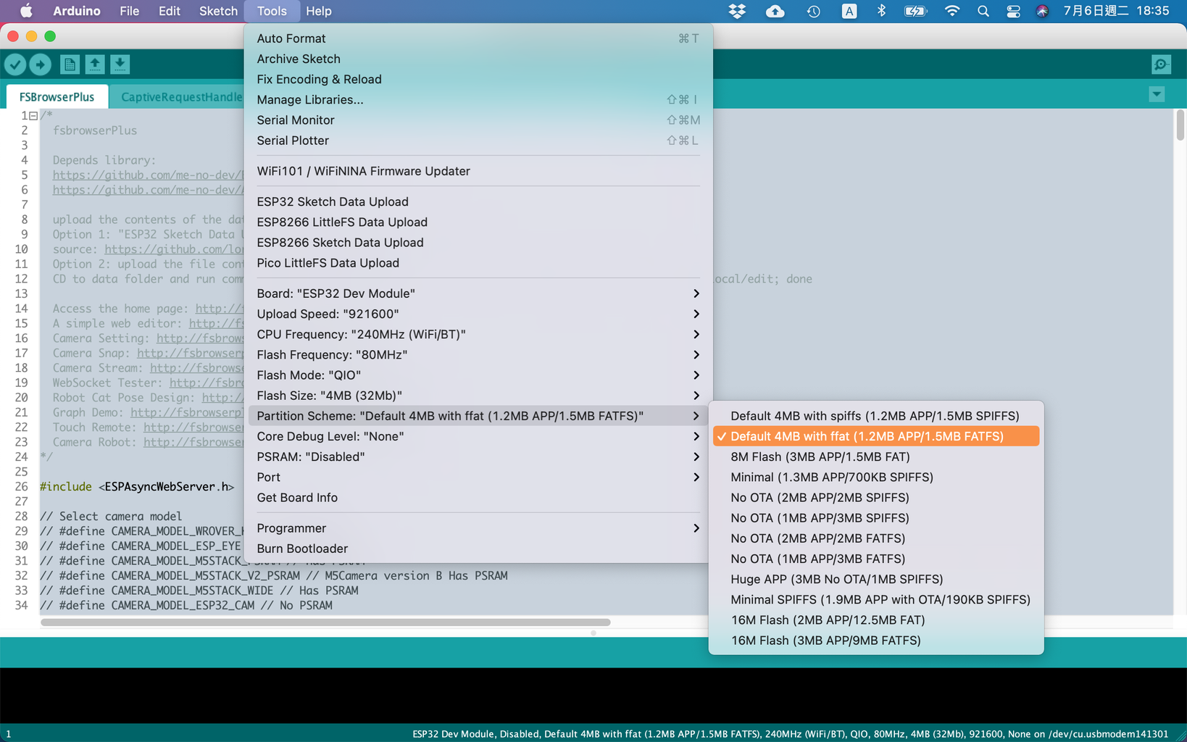The height and width of the screenshot is (742, 1187).
Task: Click the editor horizontal scrollbar
Action: click(x=325, y=622)
